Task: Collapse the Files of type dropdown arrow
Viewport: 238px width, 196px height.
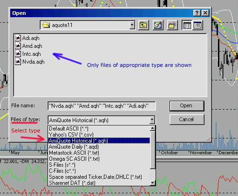Action: tap(152, 120)
